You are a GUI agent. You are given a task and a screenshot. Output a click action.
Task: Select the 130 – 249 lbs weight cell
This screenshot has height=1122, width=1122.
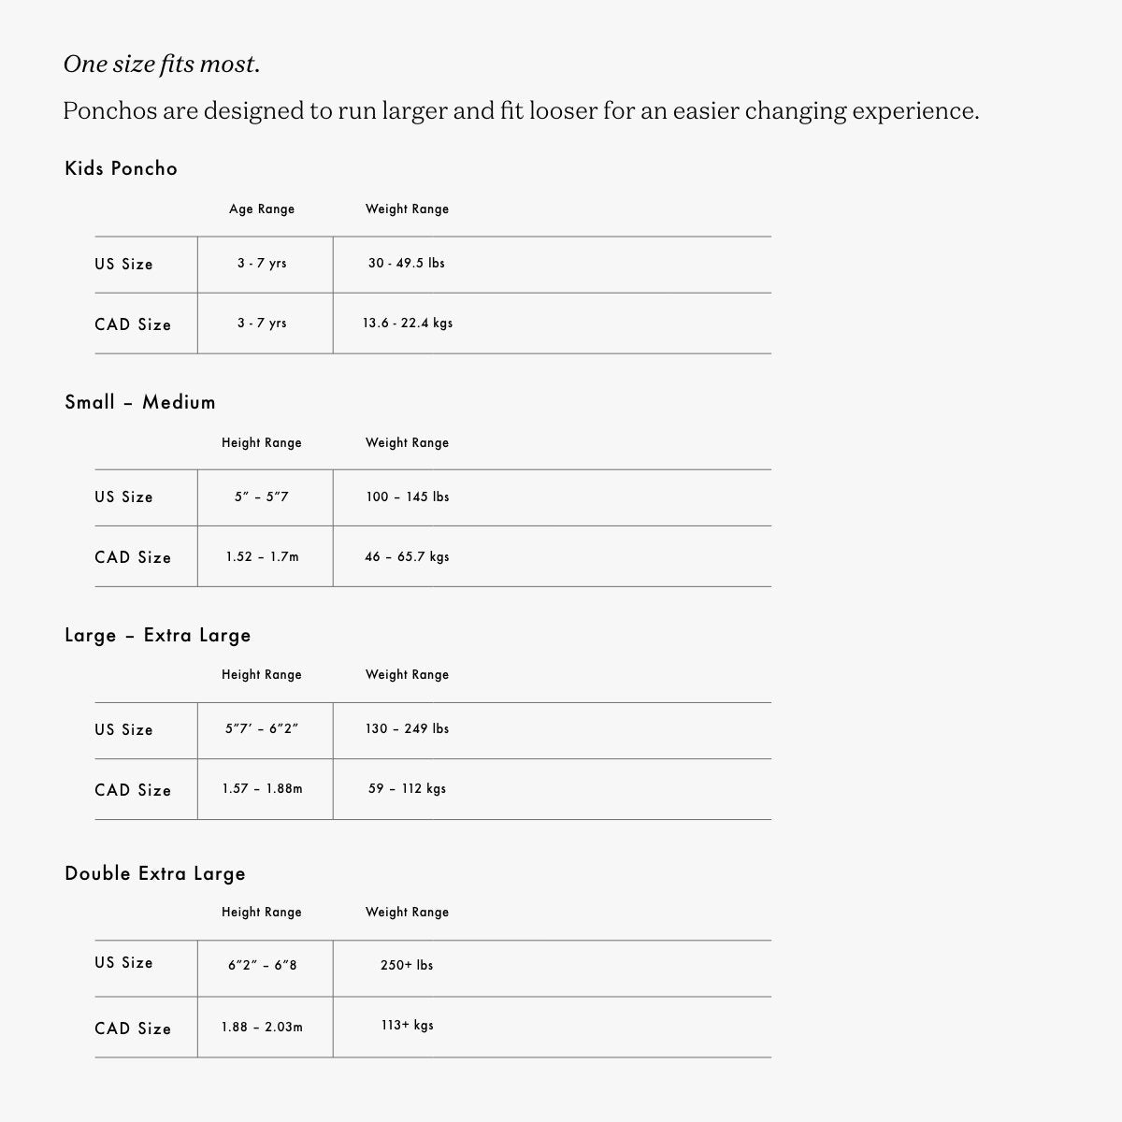click(408, 729)
